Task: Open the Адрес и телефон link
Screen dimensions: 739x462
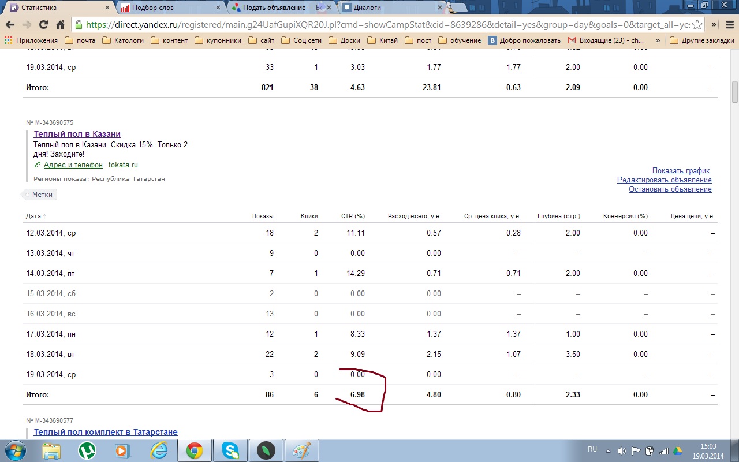Action: pyautogui.click(x=73, y=165)
